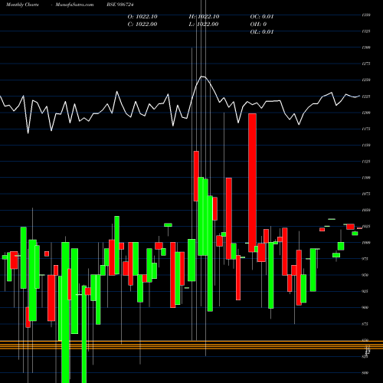Click the tallest red candlestick near 1200

(x=252, y=182)
